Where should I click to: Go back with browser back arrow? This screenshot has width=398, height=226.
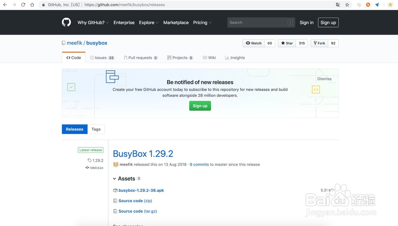pyautogui.click(x=5, y=4)
